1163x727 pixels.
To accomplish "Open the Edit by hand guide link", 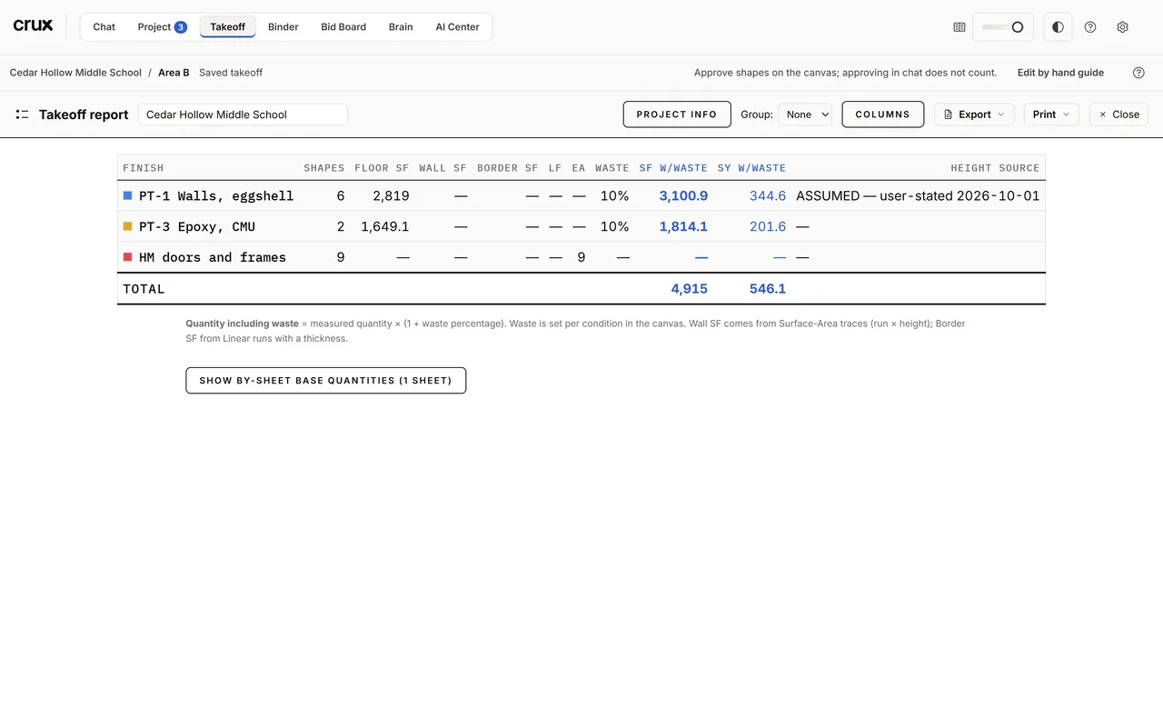I will tap(1060, 73).
